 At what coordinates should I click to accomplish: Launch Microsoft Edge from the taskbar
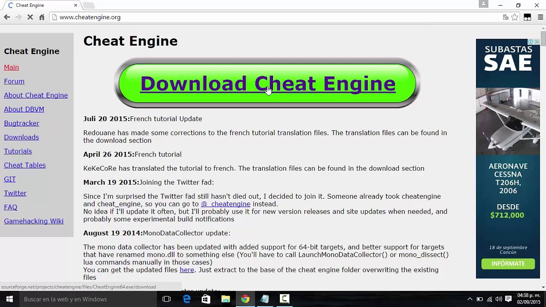click(x=187, y=299)
